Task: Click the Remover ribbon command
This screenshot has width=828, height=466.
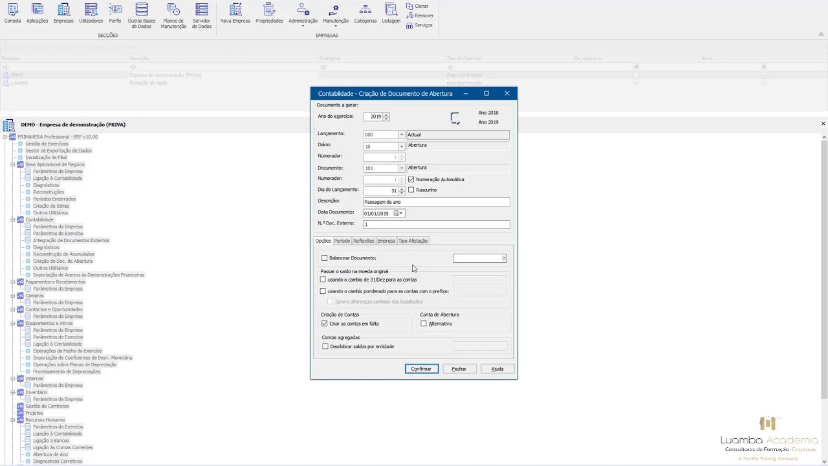Action: click(420, 16)
